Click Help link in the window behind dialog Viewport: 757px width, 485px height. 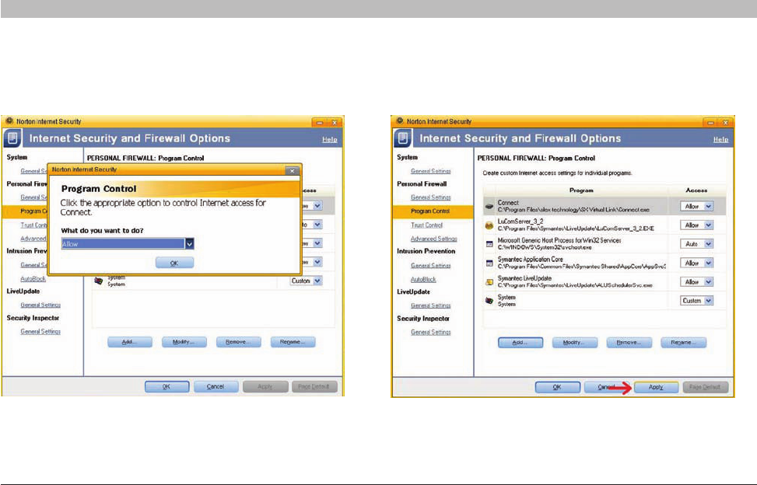[330, 139]
